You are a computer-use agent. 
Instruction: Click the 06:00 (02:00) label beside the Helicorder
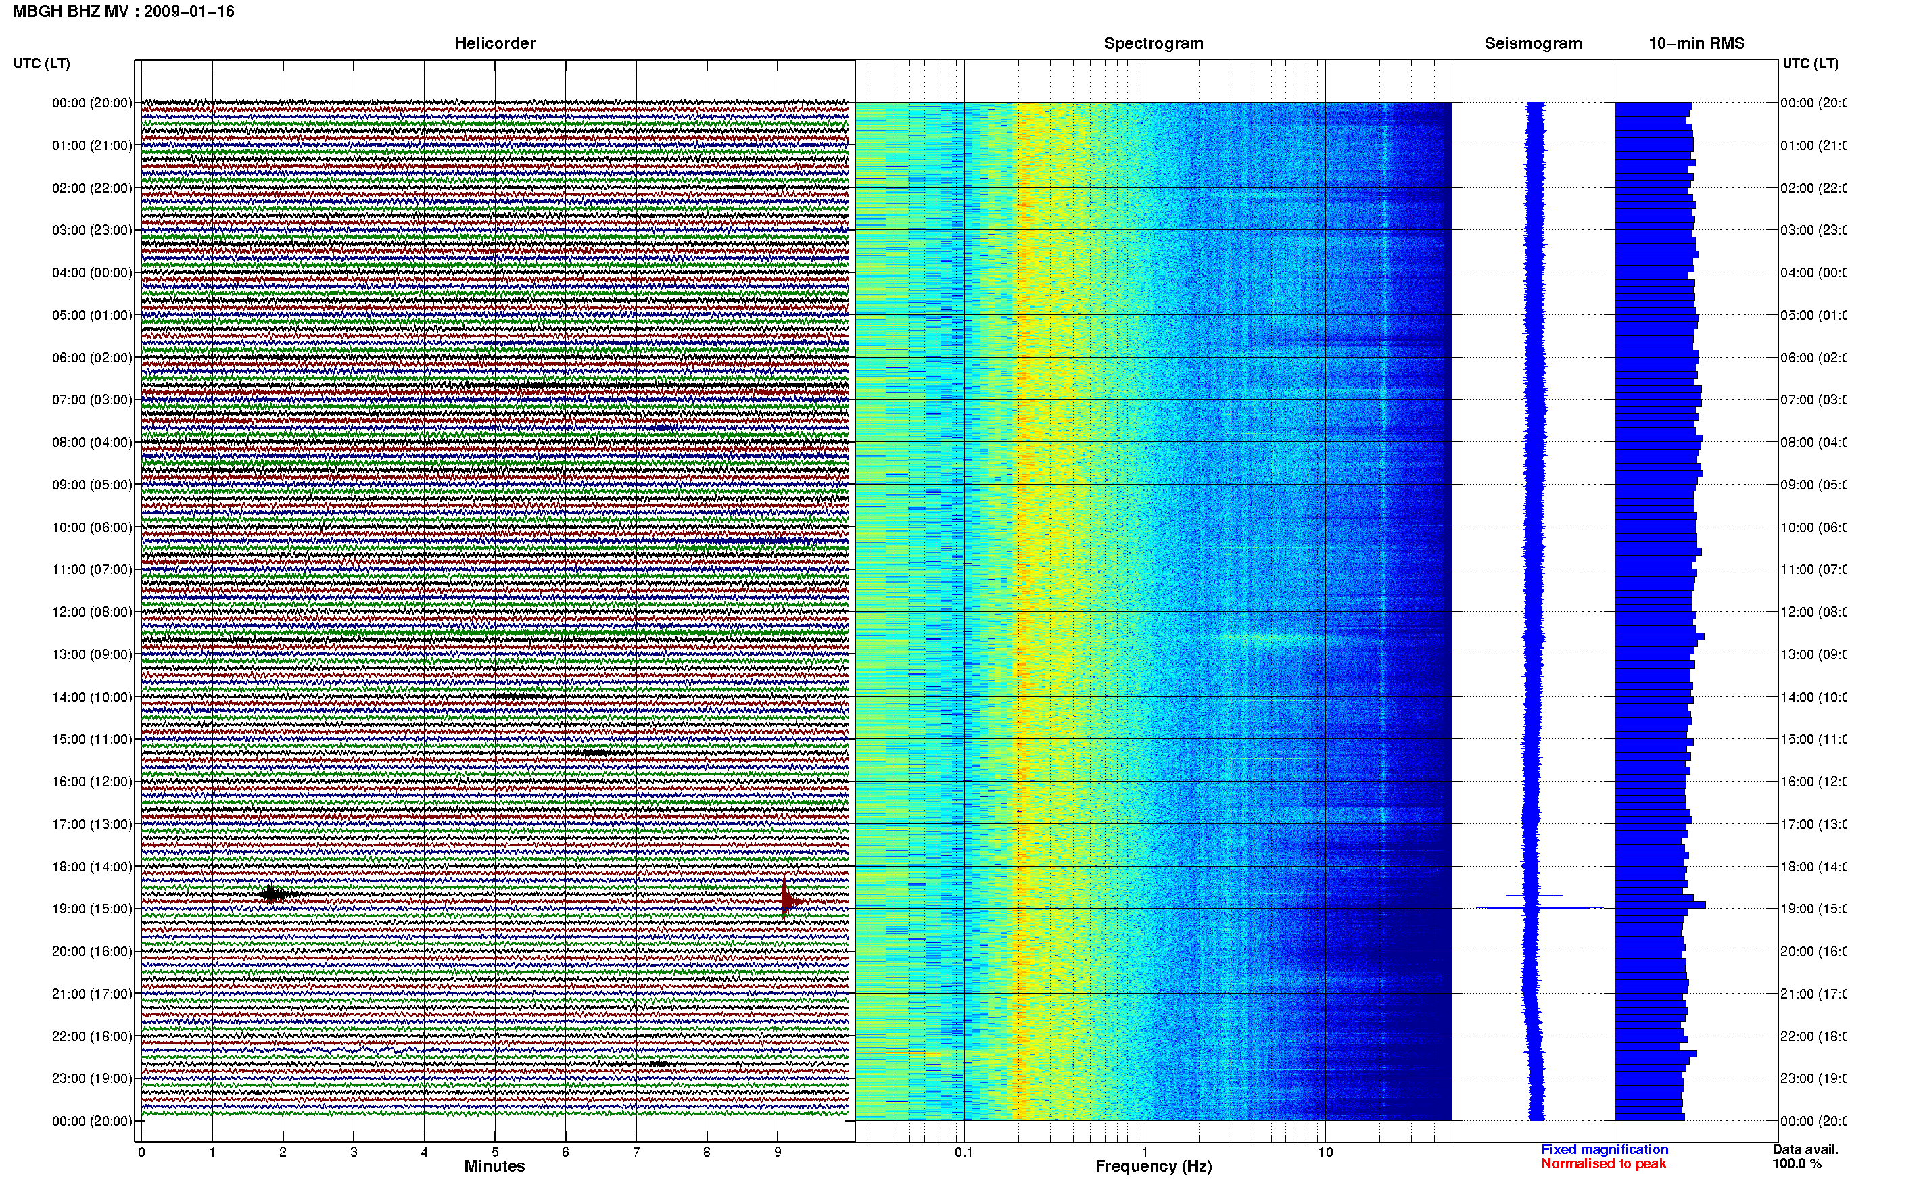click(x=92, y=358)
